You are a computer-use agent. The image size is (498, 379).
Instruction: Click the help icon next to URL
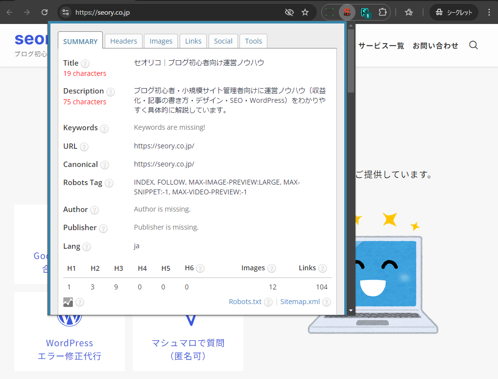coord(84,147)
